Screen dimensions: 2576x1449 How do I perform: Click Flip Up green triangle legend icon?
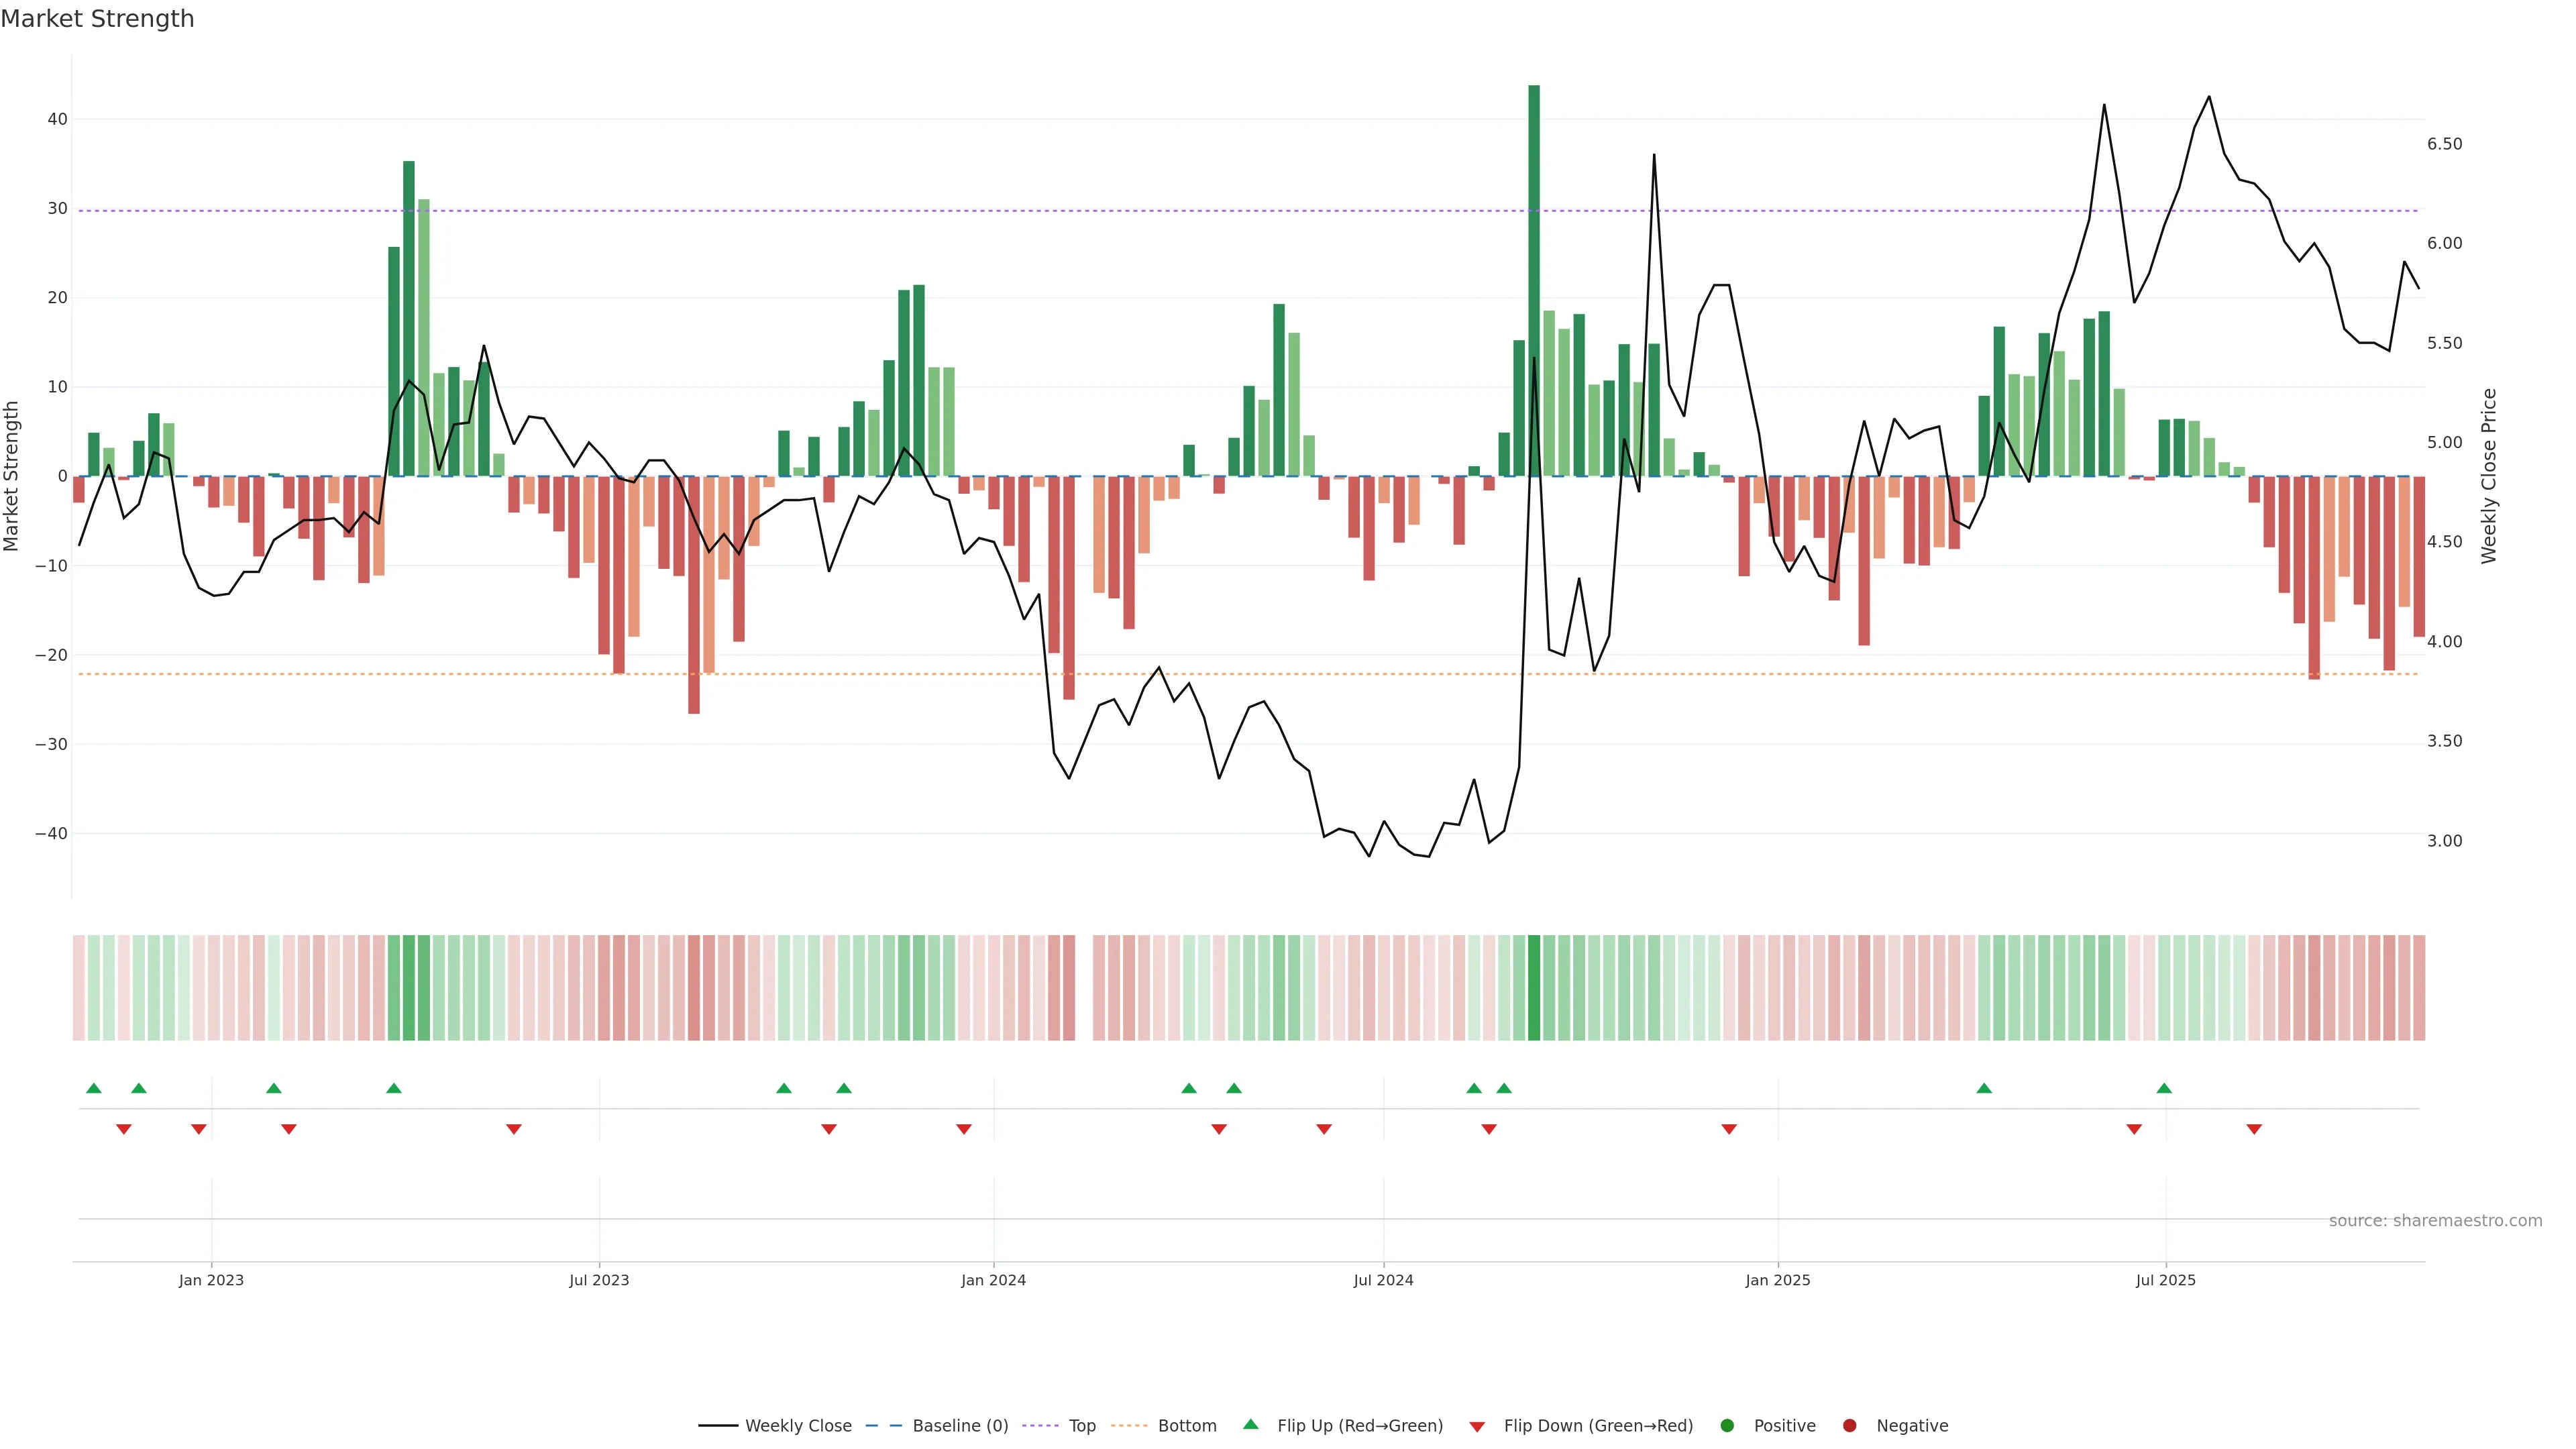click(x=1250, y=1424)
